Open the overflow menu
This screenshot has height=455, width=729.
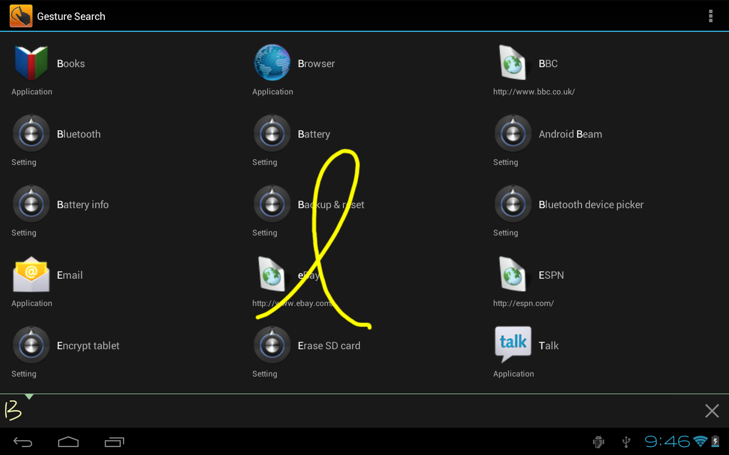coord(711,15)
